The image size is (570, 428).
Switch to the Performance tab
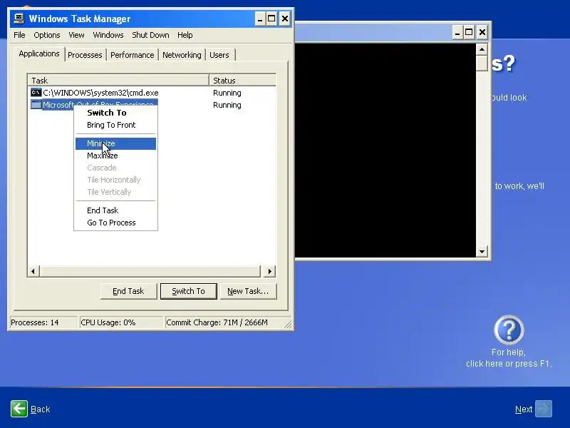(x=133, y=55)
